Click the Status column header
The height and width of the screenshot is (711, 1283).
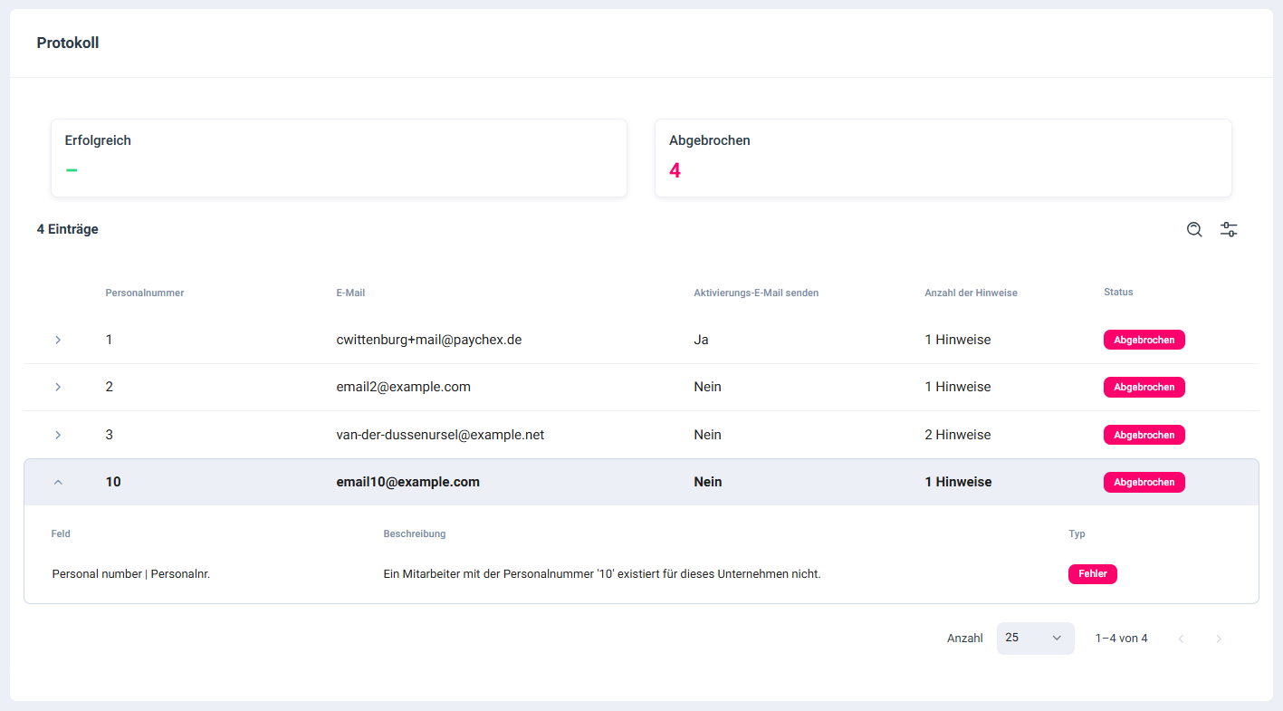[x=1118, y=292]
